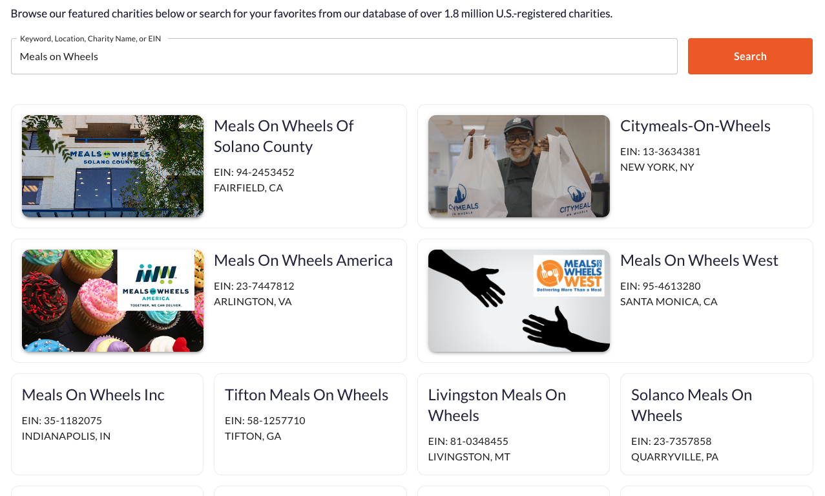Select the Meals On Wheels West logo

coord(569,274)
